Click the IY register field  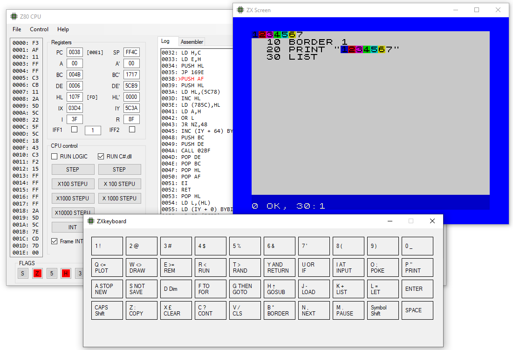[131, 108]
